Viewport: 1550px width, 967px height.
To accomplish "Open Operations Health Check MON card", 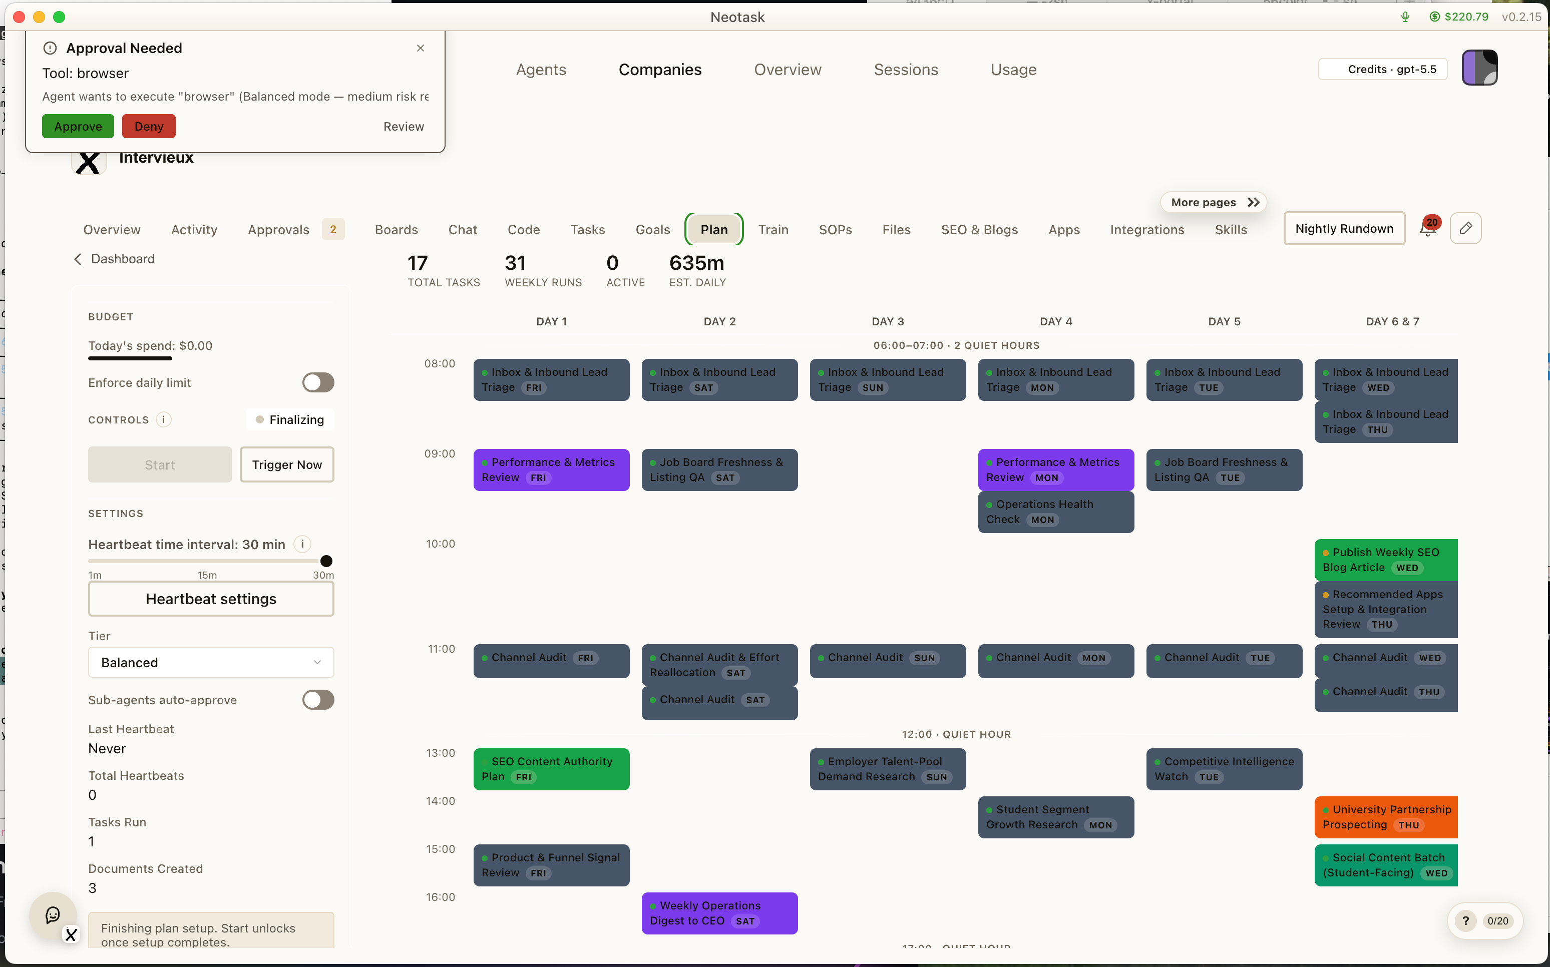I will pos(1056,513).
